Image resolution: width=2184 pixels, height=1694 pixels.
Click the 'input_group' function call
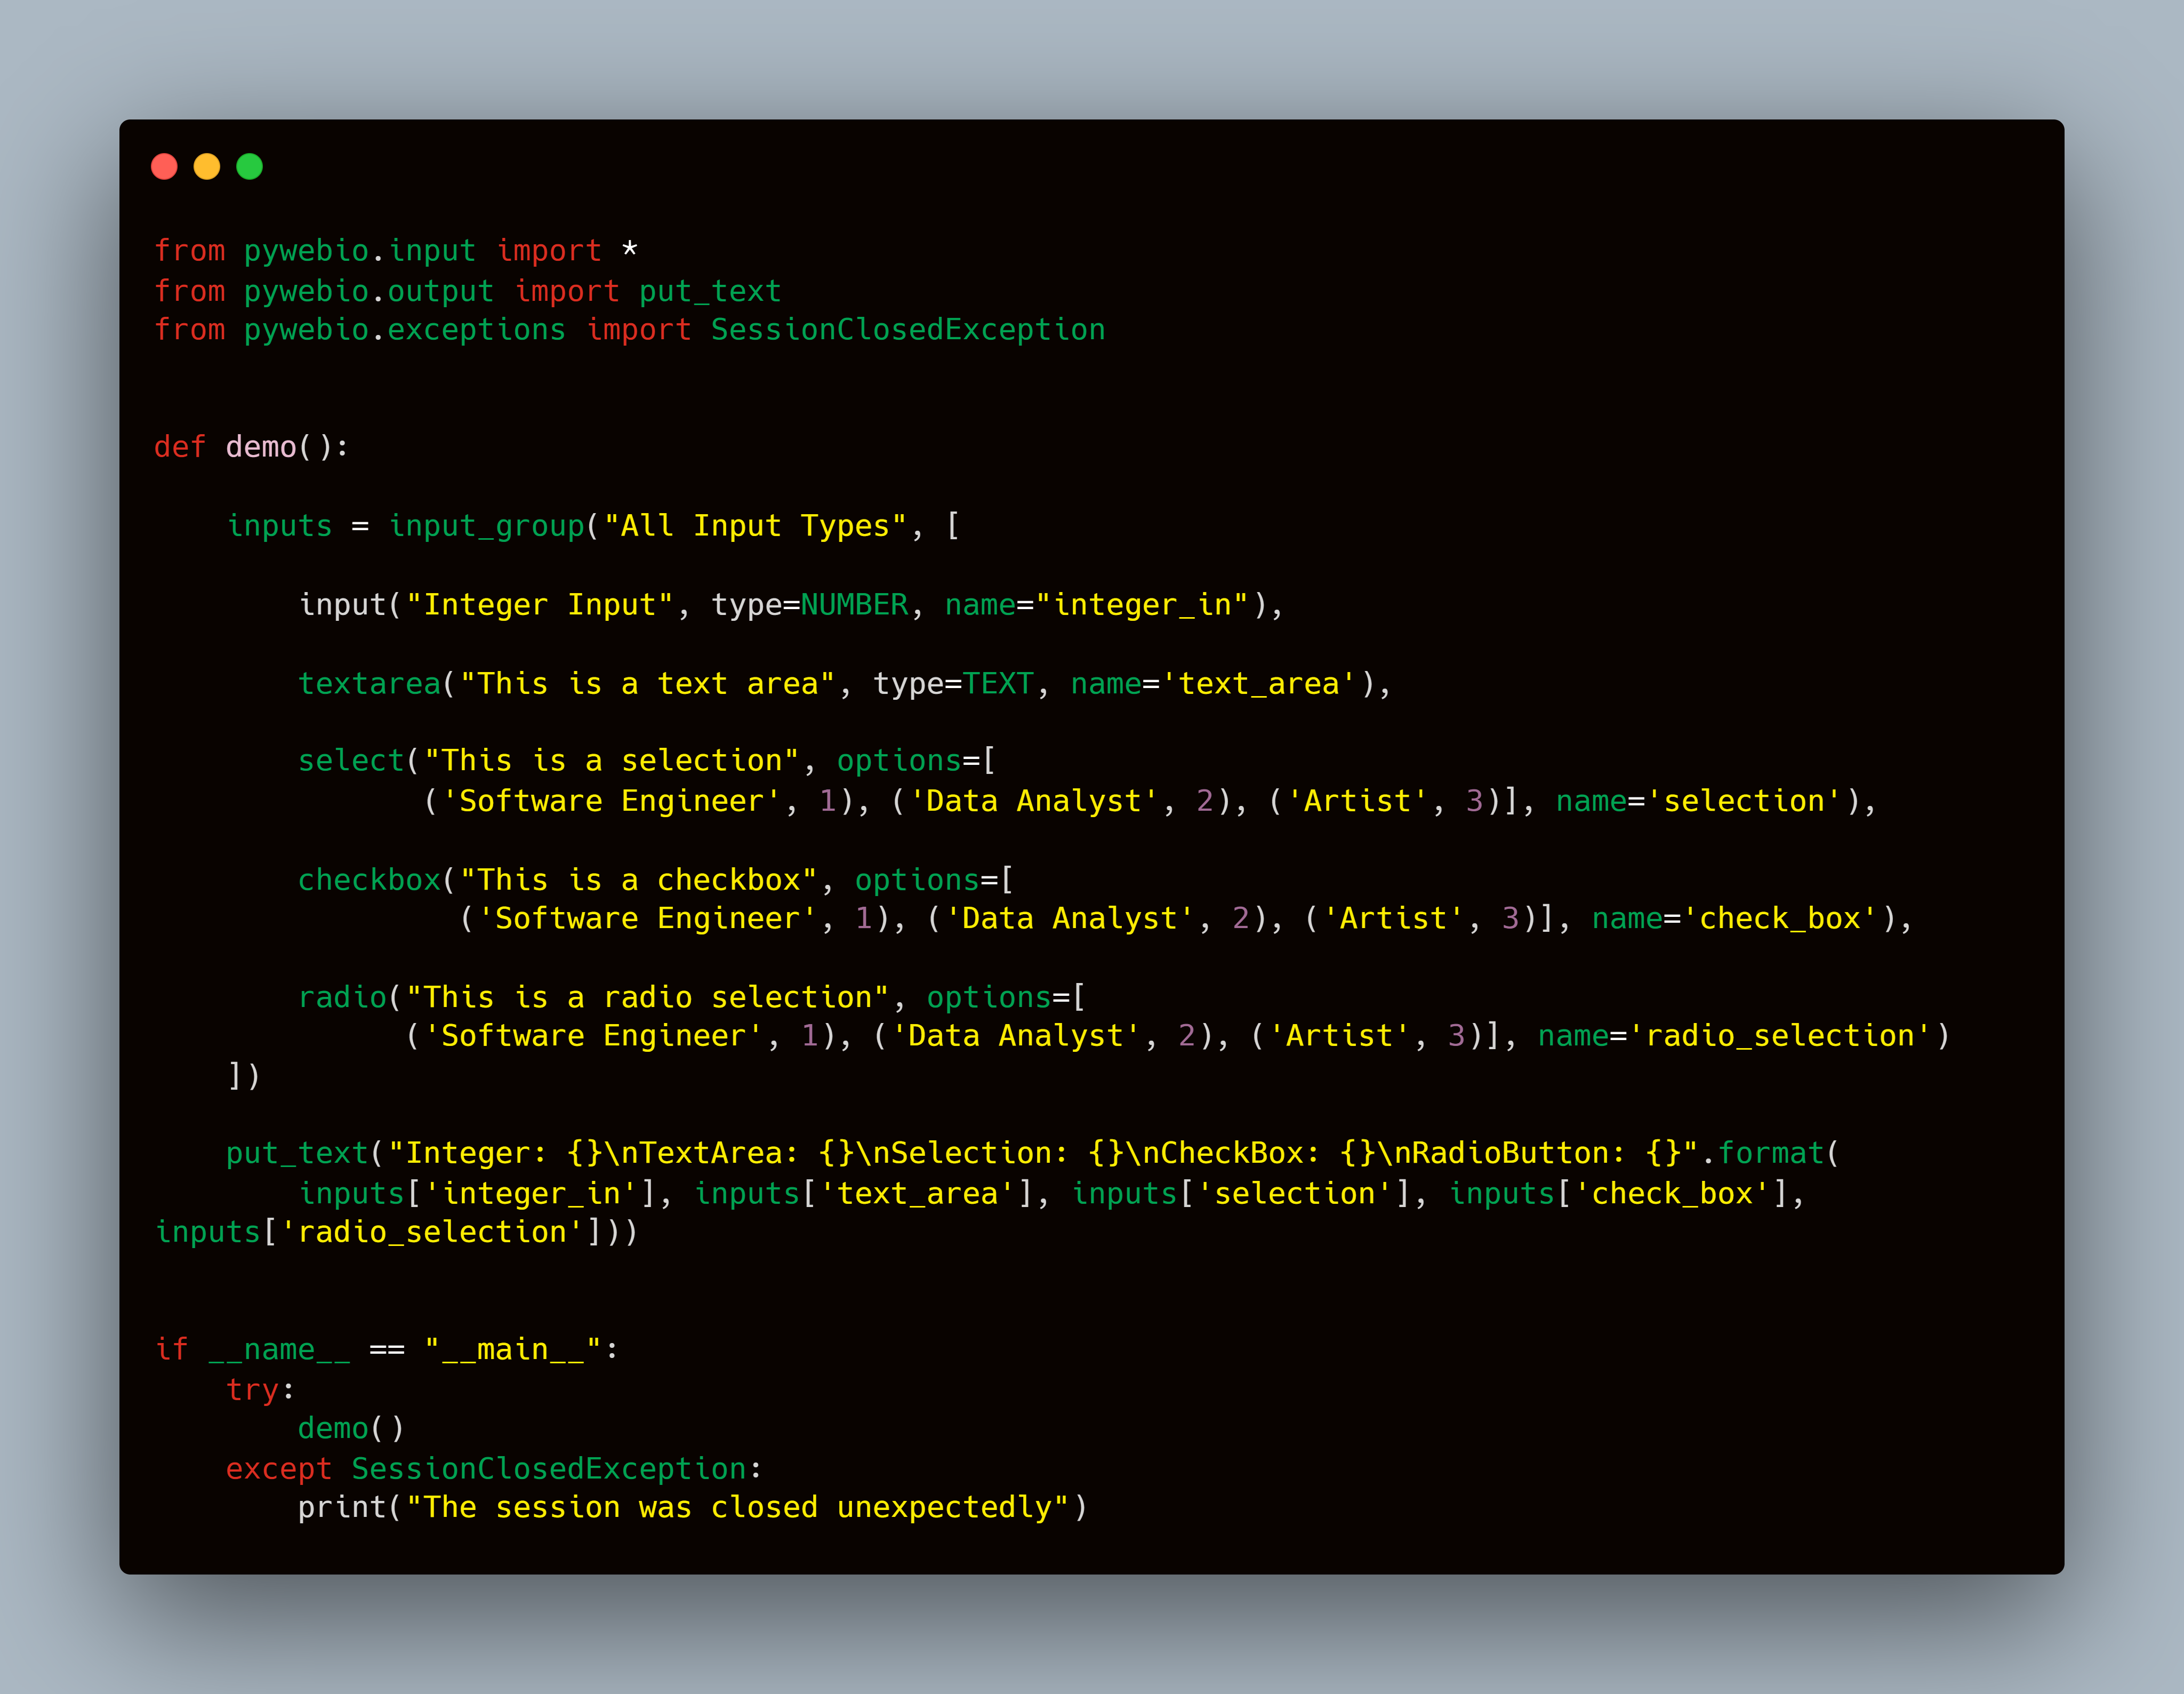487,526
